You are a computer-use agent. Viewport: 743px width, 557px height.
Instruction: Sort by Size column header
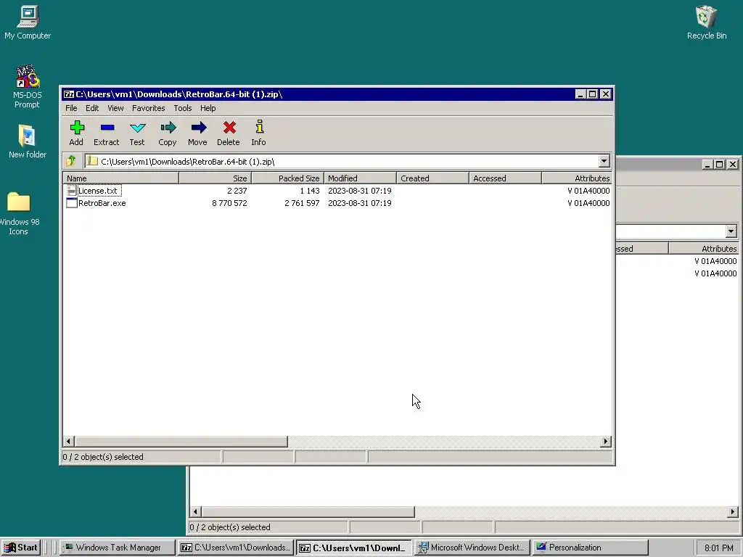click(215, 178)
